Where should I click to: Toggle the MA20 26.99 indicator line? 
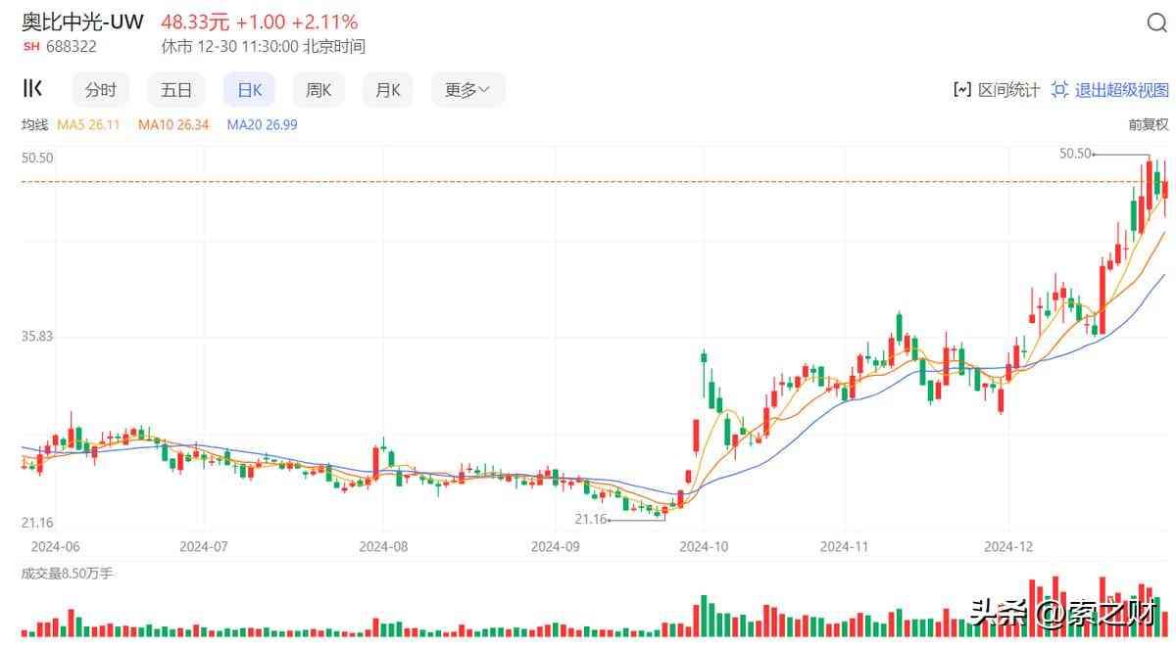coord(262,124)
